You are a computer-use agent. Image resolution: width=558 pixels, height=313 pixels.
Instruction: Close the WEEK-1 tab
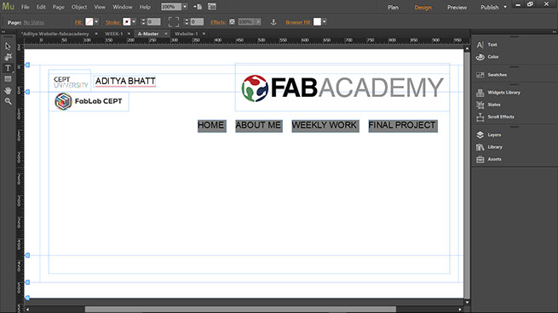click(x=129, y=34)
